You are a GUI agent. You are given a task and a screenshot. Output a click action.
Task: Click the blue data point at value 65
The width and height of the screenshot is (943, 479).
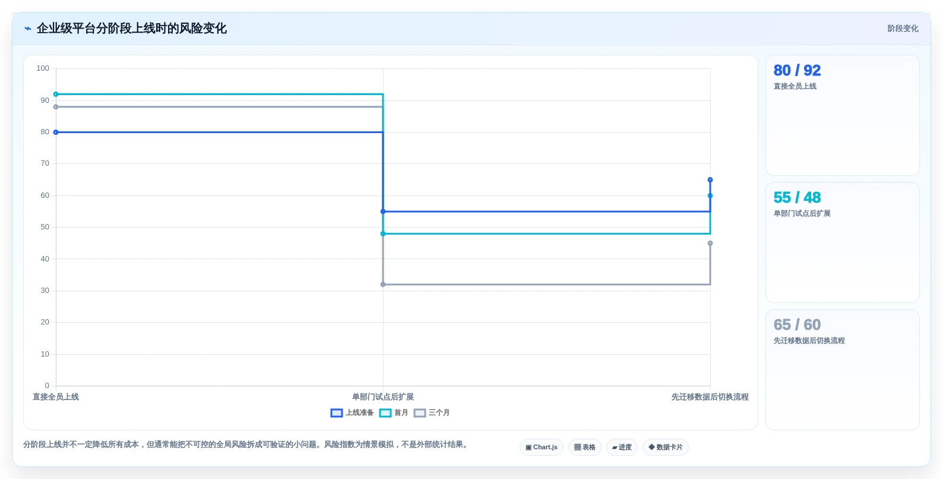(710, 179)
